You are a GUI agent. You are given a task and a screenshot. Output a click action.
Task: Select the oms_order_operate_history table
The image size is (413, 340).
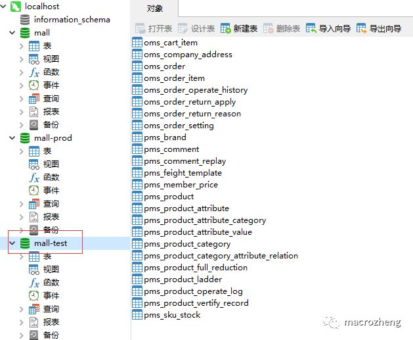196,90
